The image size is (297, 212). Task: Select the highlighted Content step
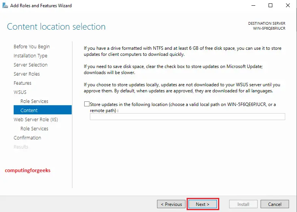click(42, 110)
